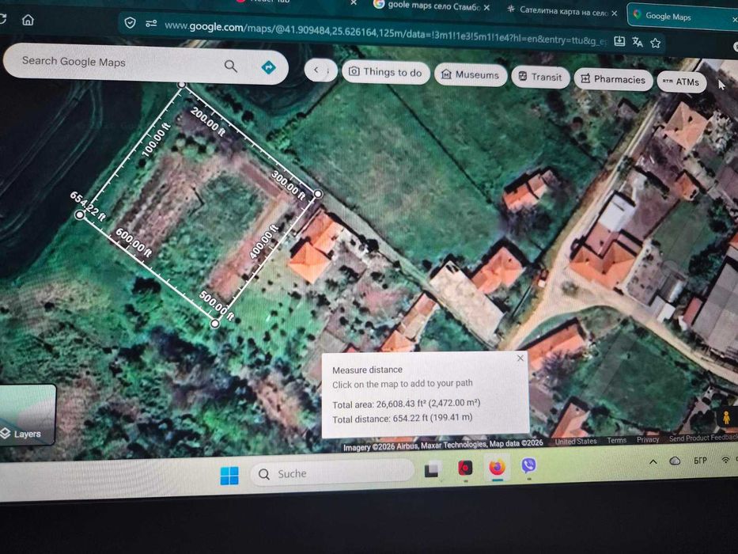Close the 'Сателитна карта на село' tab
Screen dimensions: 738x554
tap(615, 13)
